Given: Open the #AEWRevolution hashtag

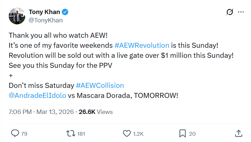Looking at the screenshot, I should pos(142,45).
